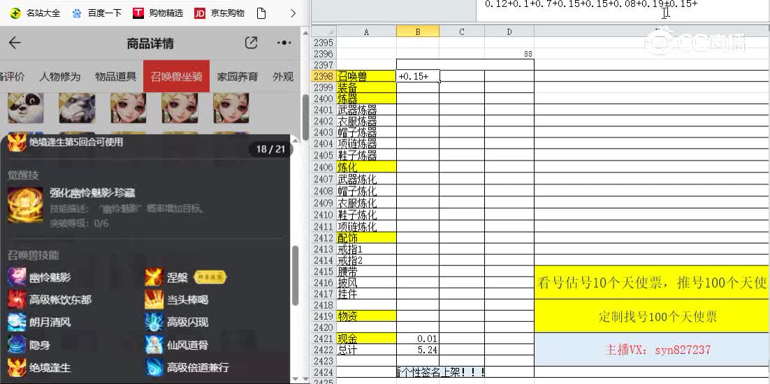Click the skill panel scrollbar thumb
770x384 pixels.
295,274
